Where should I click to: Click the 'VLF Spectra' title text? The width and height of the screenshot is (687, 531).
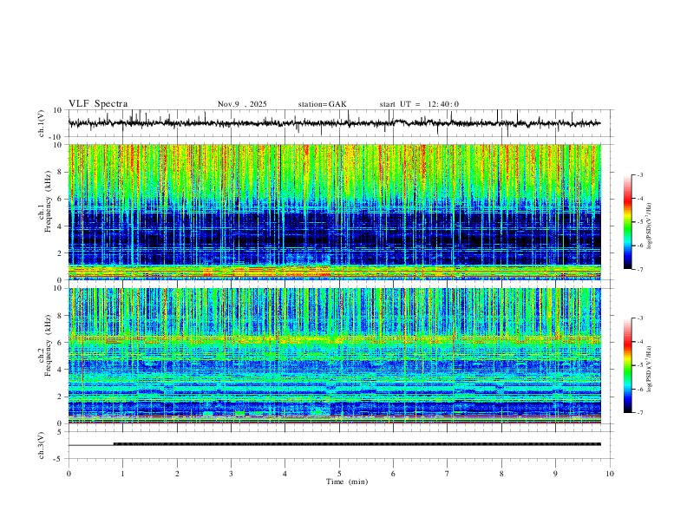pos(98,104)
